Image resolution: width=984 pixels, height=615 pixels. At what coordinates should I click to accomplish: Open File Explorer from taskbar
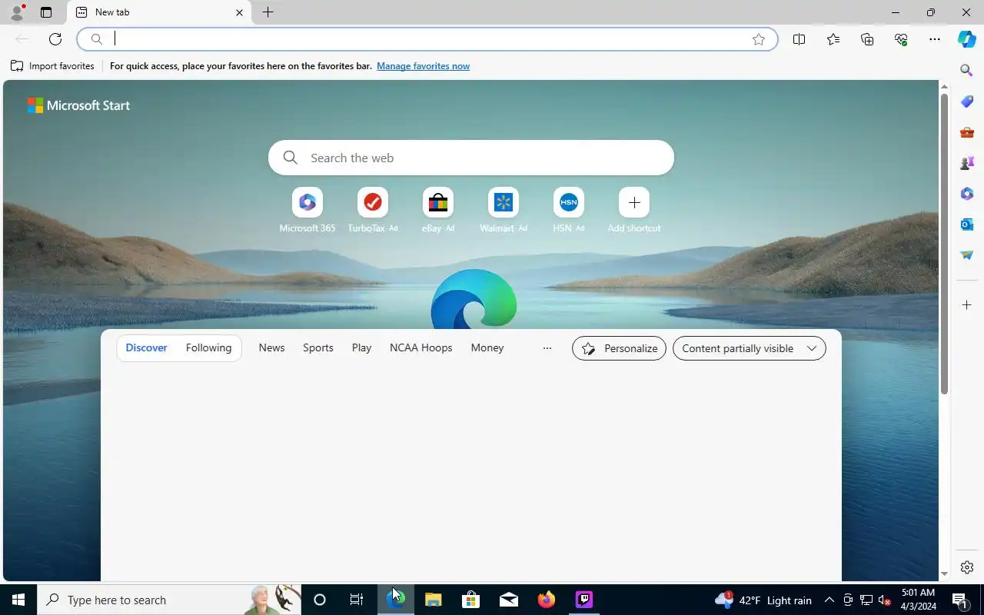click(x=433, y=600)
